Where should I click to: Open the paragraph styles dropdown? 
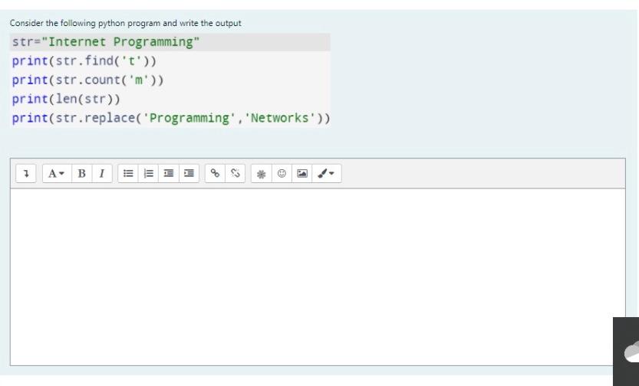[57, 174]
